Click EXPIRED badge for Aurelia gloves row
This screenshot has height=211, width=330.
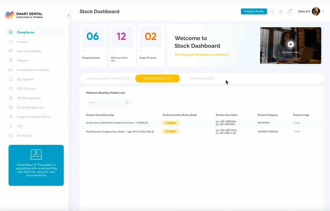(x=171, y=123)
